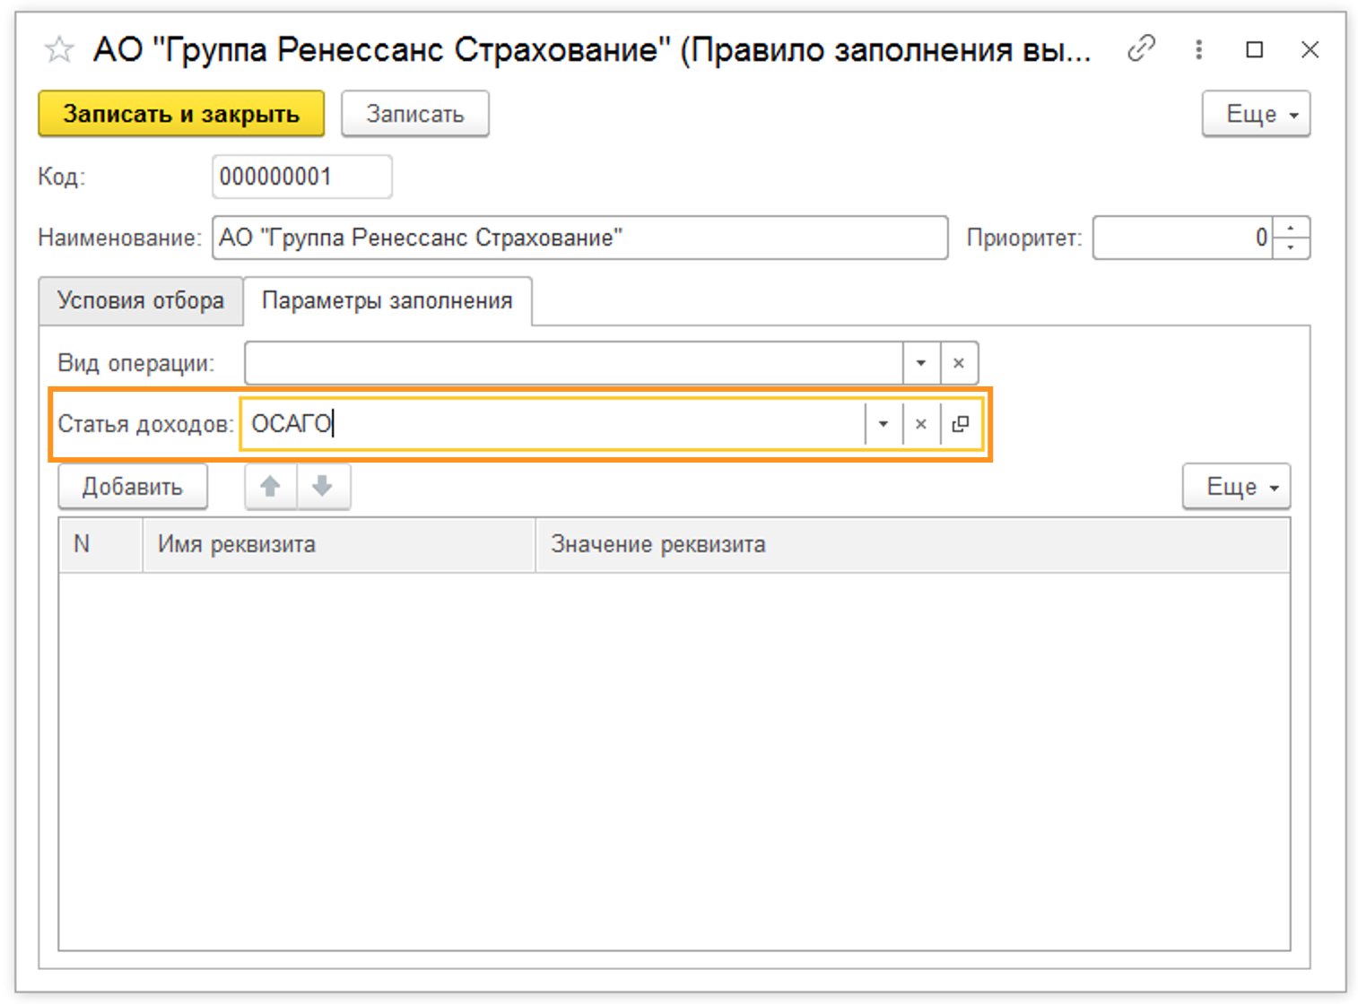Image resolution: width=1358 pixels, height=1004 pixels.
Task: Move row down arrow button
Action: click(x=323, y=487)
